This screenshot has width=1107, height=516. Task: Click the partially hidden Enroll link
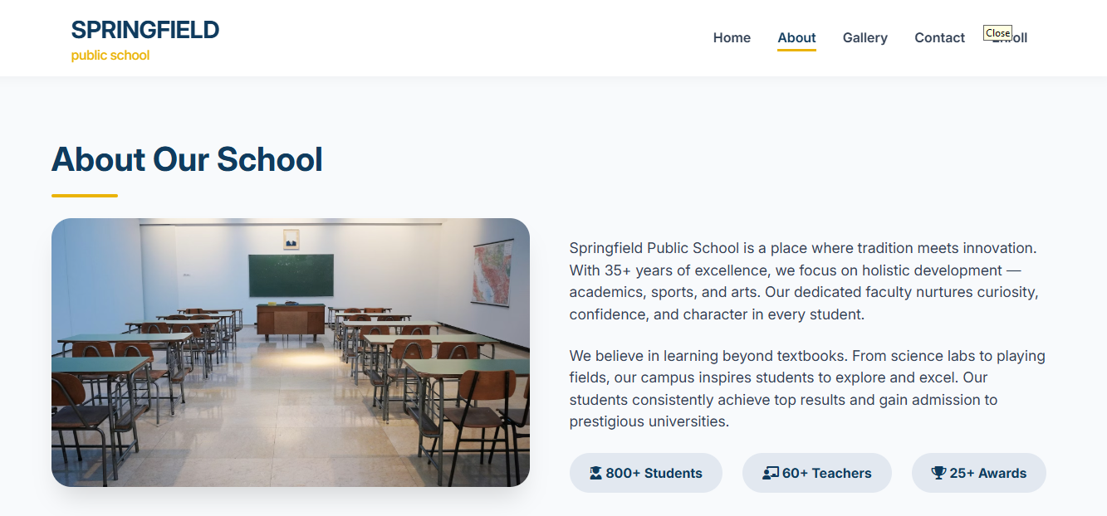1020,38
